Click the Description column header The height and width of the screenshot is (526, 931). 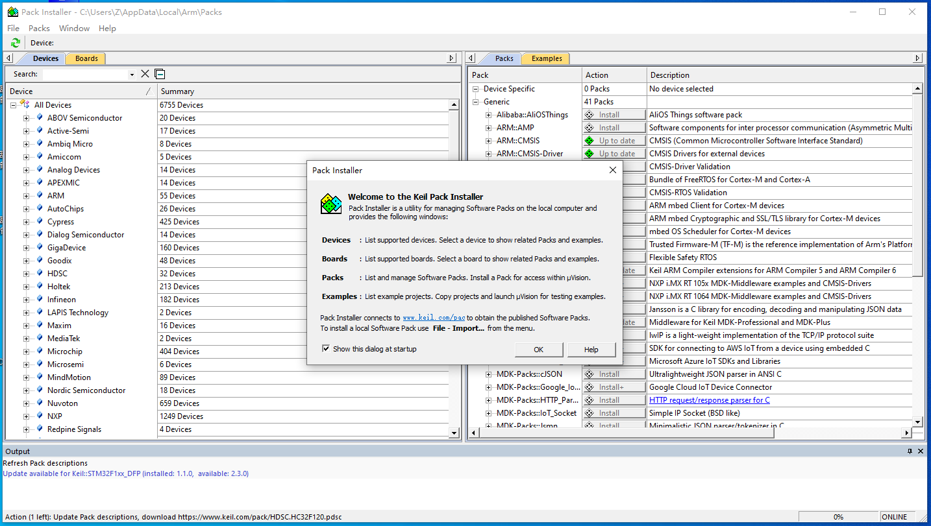tap(785, 75)
